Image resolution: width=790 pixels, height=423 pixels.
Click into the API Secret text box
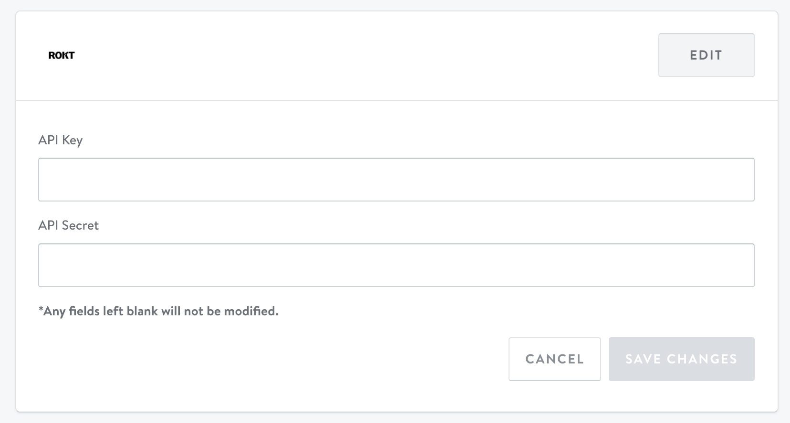click(396, 265)
